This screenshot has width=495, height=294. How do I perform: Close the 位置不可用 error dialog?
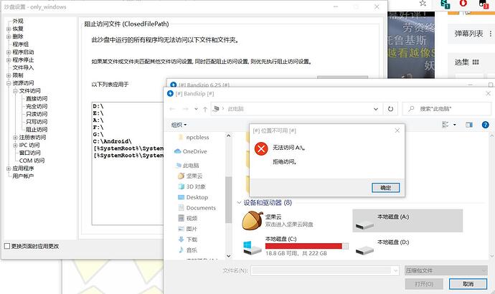tap(397, 131)
